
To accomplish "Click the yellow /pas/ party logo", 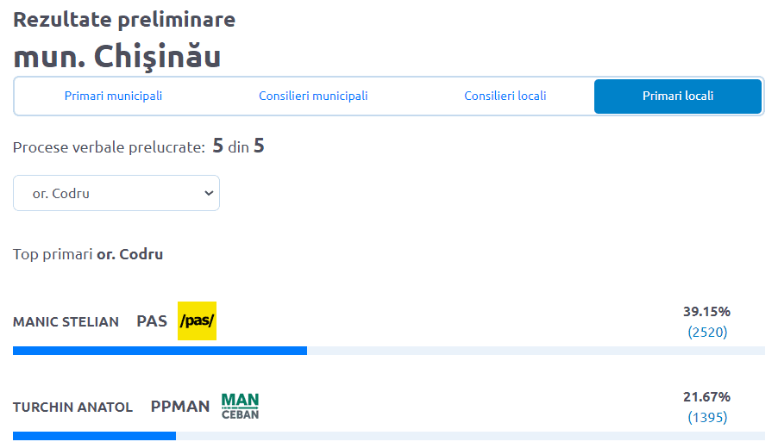I will (197, 321).
